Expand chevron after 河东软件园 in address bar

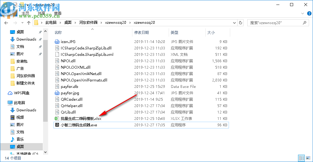101,23
